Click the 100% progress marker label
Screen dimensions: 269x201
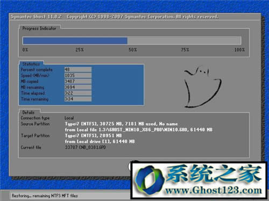click(239, 50)
